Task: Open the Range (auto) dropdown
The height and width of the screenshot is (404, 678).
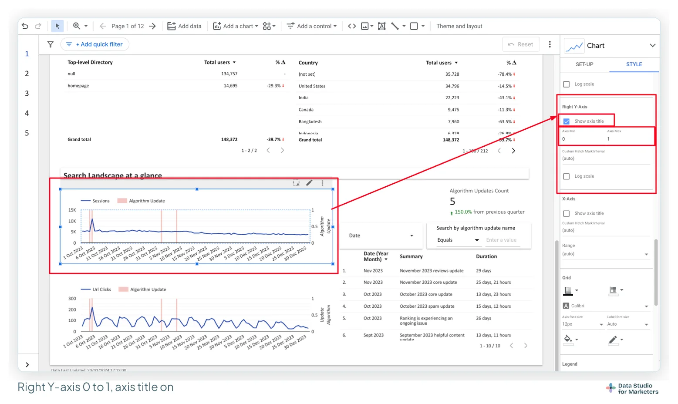Action: pyautogui.click(x=606, y=254)
